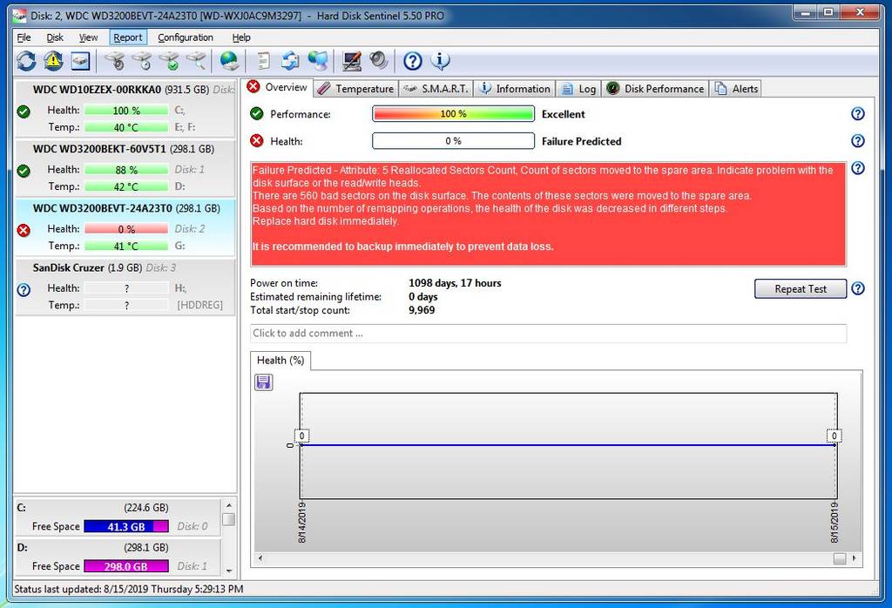Start the extended self-test clock disk icon

click(142, 60)
